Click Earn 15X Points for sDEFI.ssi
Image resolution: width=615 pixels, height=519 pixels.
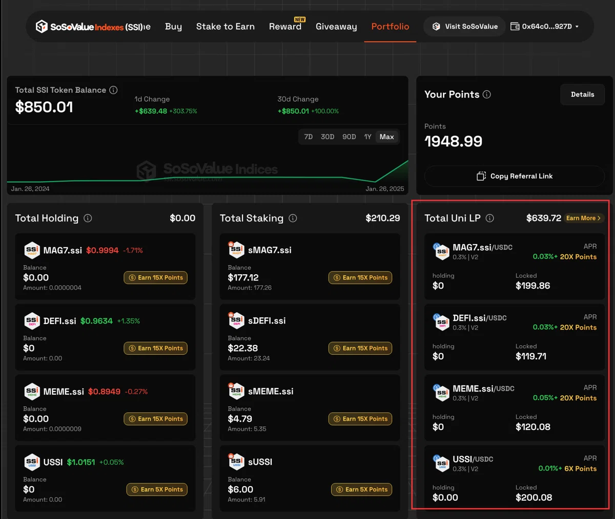coord(360,348)
